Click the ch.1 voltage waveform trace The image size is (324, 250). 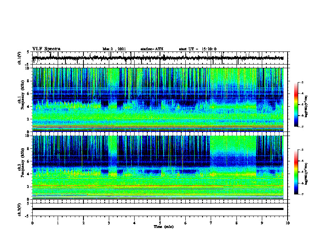click(x=157, y=58)
